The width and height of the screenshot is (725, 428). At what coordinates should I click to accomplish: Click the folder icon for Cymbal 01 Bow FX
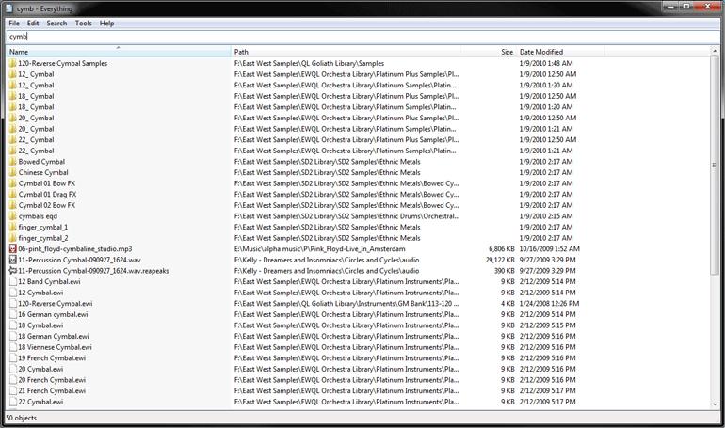(x=13, y=183)
